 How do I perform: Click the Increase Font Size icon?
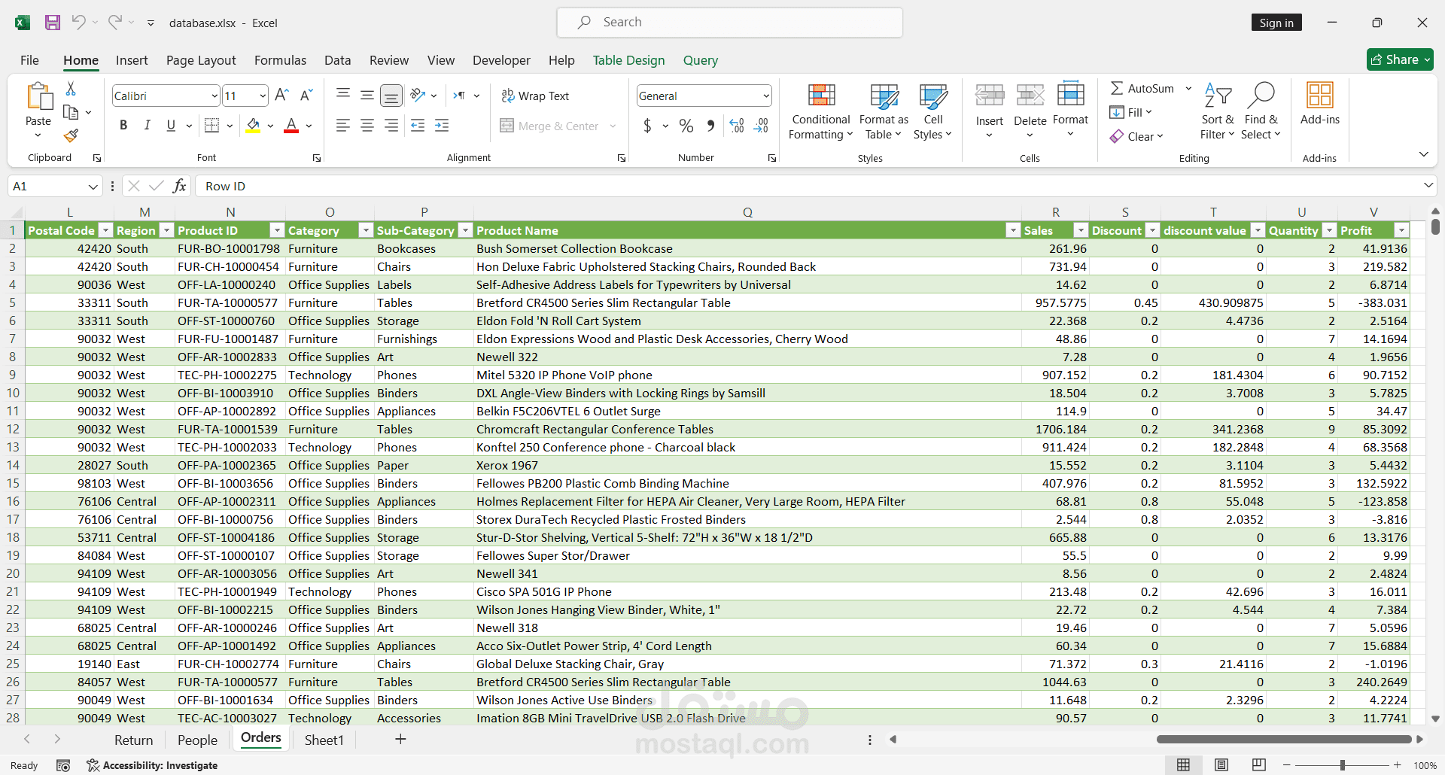281,96
